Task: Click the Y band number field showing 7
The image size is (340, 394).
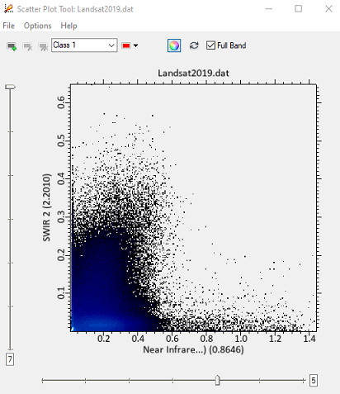Action: click(10, 359)
